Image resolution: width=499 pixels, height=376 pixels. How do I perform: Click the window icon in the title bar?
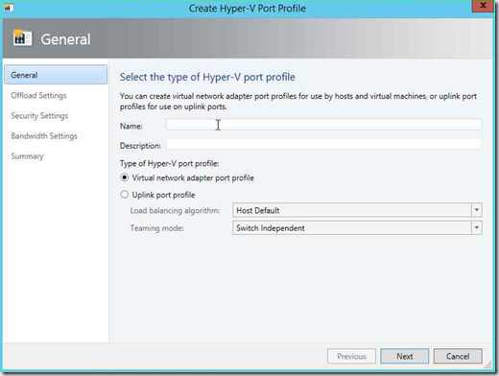8,7
